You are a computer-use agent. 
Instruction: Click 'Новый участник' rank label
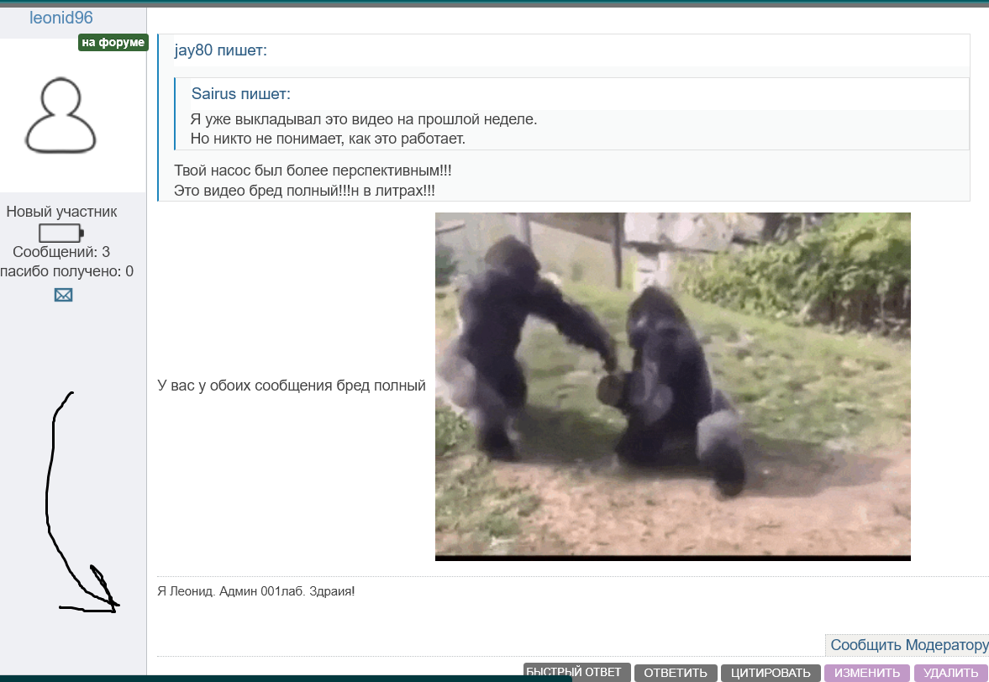pyautogui.click(x=61, y=212)
